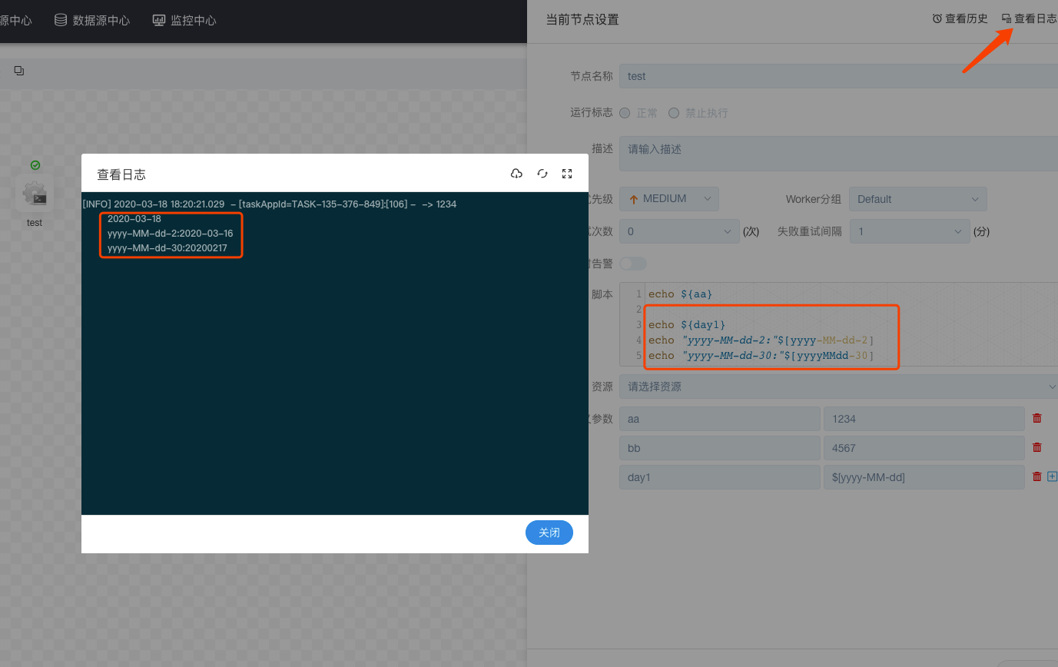Open the 资源 selection dropdown
The width and height of the screenshot is (1058, 667).
point(838,387)
